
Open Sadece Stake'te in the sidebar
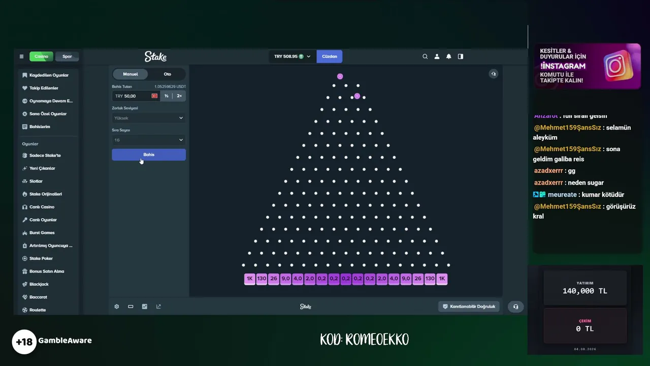point(45,156)
